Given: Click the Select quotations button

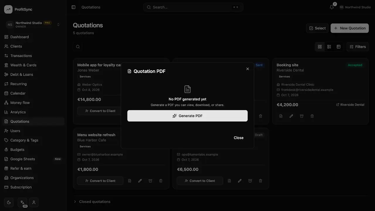Looking at the screenshot, I should coord(317,28).
